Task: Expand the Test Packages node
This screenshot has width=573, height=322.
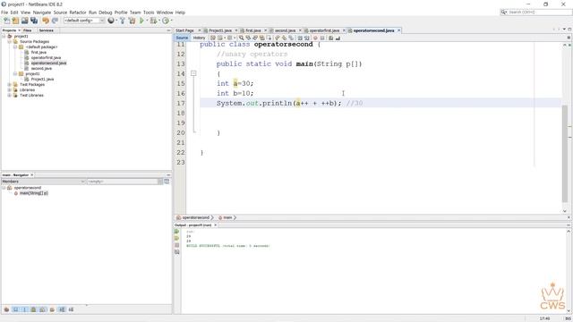Action: tap(10, 85)
